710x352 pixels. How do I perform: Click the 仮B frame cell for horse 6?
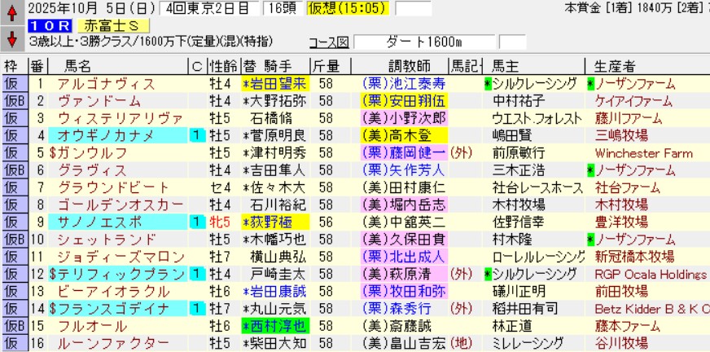pyautogui.click(x=14, y=169)
